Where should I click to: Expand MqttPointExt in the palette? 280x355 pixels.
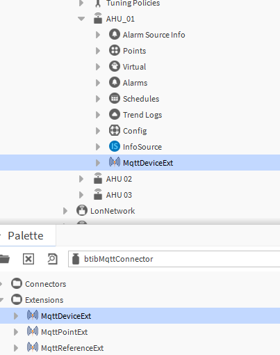click(16, 332)
